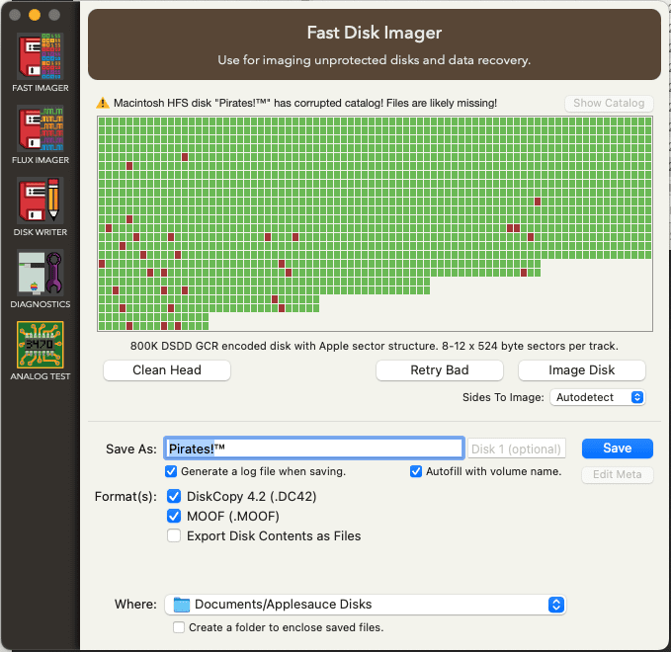Uncheck the DiskCopy 4.2 format option
The height and width of the screenshot is (652, 671).
pyautogui.click(x=174, y=496)
